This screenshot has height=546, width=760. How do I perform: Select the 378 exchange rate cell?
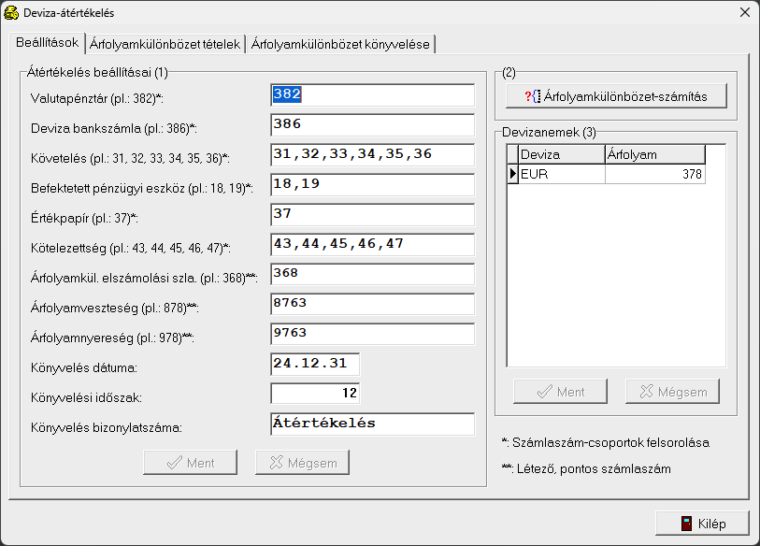tap(654, 174)
